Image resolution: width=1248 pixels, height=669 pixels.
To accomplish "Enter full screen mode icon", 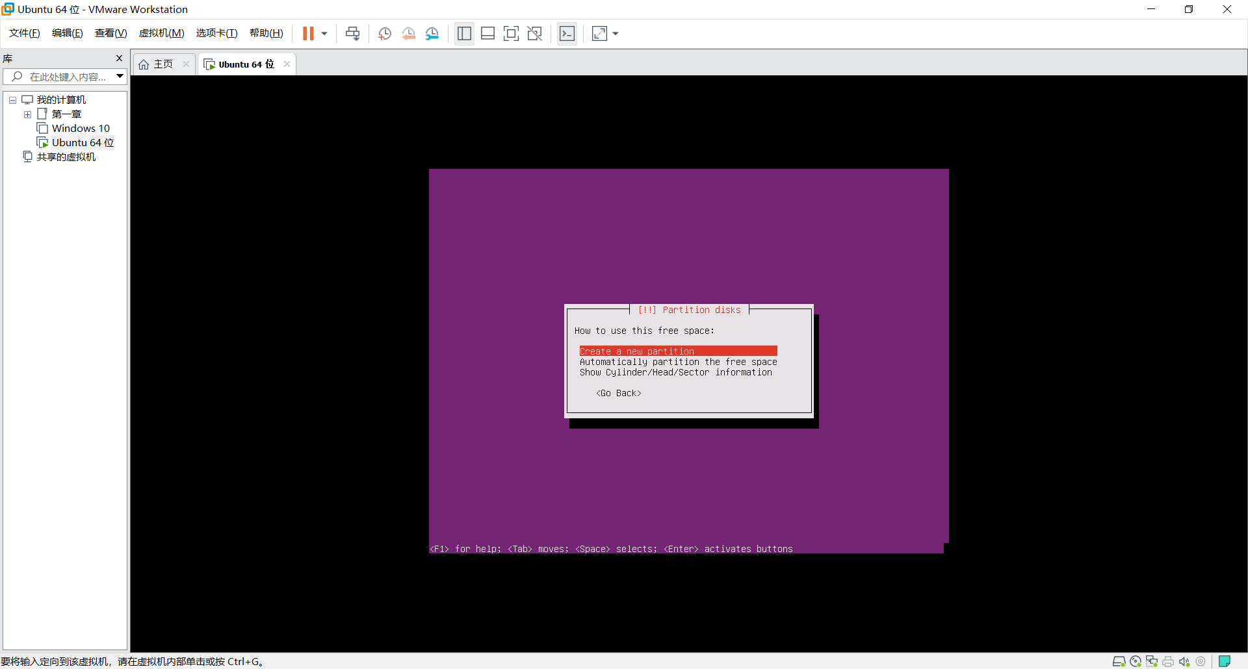I will (x=511, y=34).
